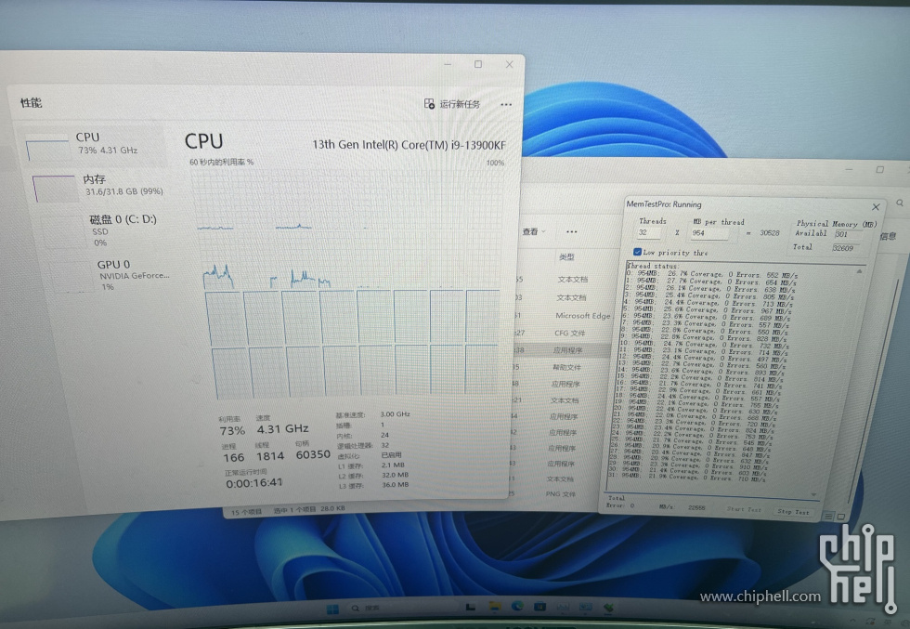910x629 pixels.
Task: Switch File Explorer to details list view icon
Action: click(828, 516)
